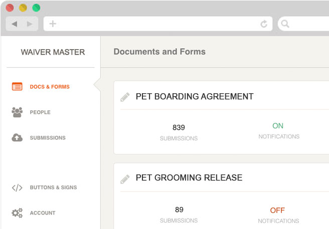Toggle ON notifications for Pet Boarding Agreement
The height and width of the screenshot is (229, 329).
pyautogui.click(x=278, y=126)
